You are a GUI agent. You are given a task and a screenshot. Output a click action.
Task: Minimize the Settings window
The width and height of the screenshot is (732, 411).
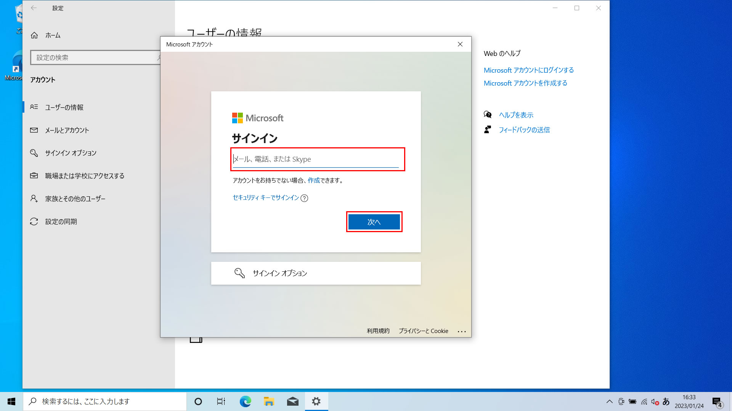[555, 8]
